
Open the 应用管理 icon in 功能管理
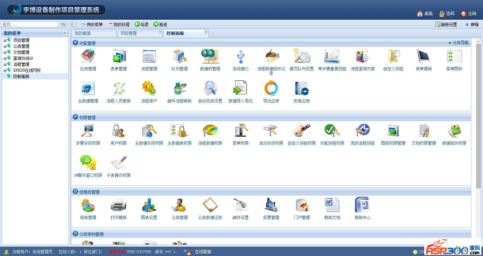click(x=88, y=56)
